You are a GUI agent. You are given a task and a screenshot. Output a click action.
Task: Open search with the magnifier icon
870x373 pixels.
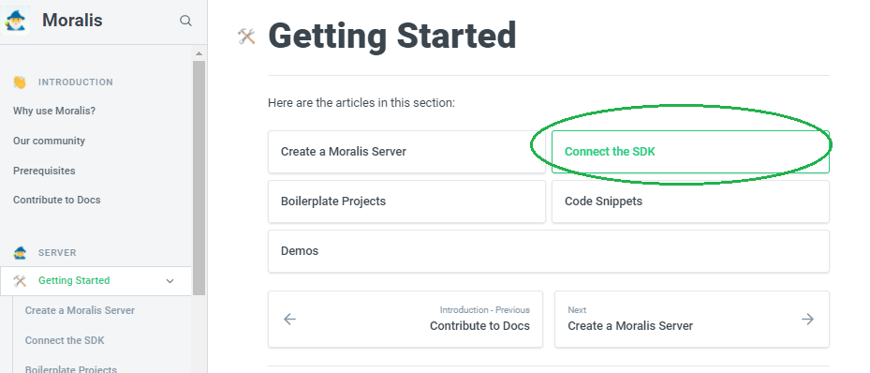pos(185,21)
